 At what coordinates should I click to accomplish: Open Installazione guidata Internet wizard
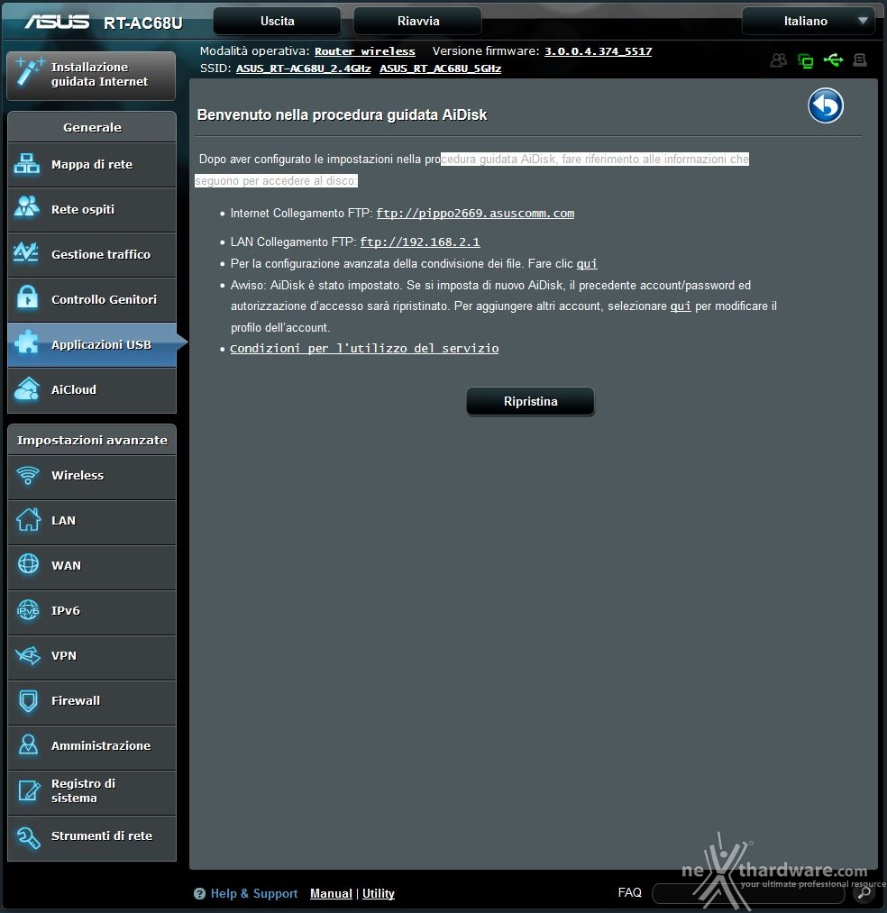[91, 75]
